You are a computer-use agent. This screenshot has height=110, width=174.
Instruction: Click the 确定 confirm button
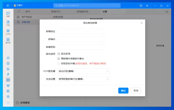pyautogui.click(x=123, y=91)
